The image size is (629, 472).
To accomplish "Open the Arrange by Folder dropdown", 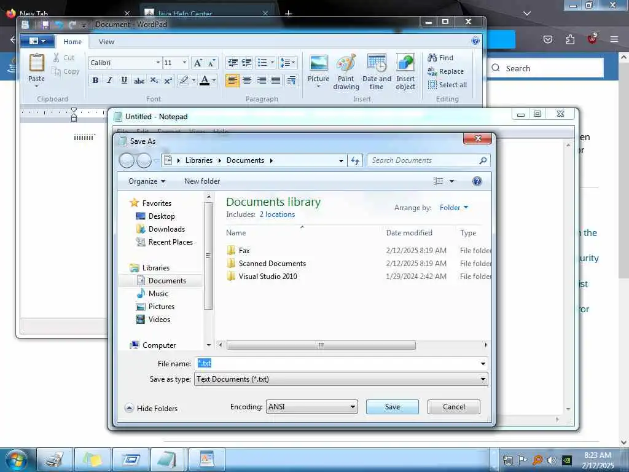I will (454, 208).
